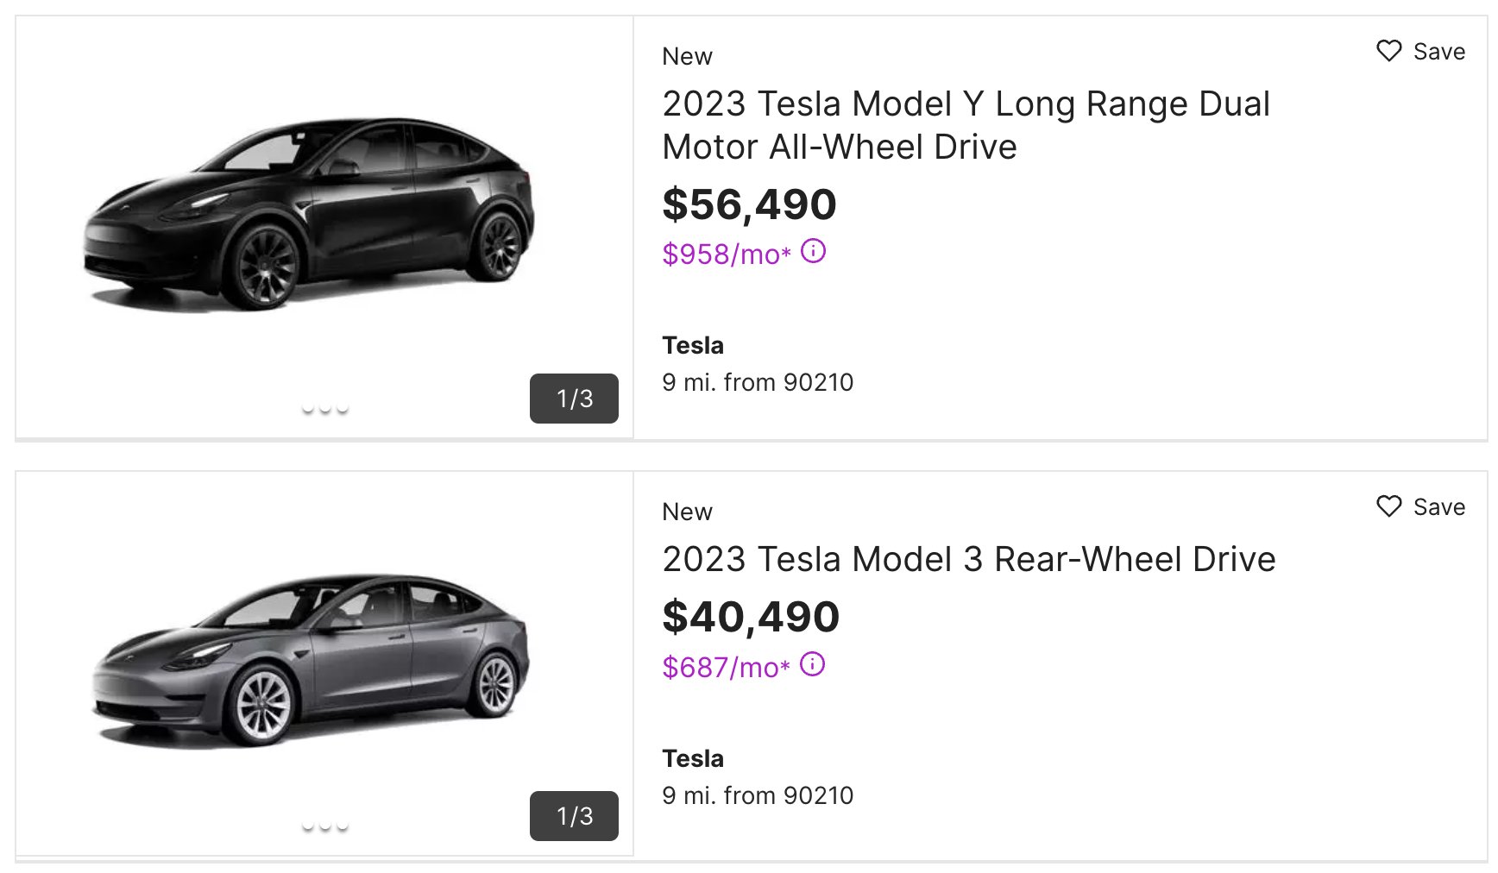This screenshot has width=1498, height=873.
Task: Click Tesla dealer name on Model 3 listing
Action: click(693, 758)
